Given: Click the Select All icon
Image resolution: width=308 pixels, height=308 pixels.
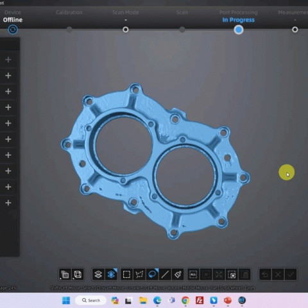Looking at the screenshot, I should (x=193, y=274).
